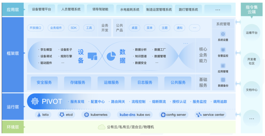
Task: Select the etcd icon
Action: click(x=62, y=115)
